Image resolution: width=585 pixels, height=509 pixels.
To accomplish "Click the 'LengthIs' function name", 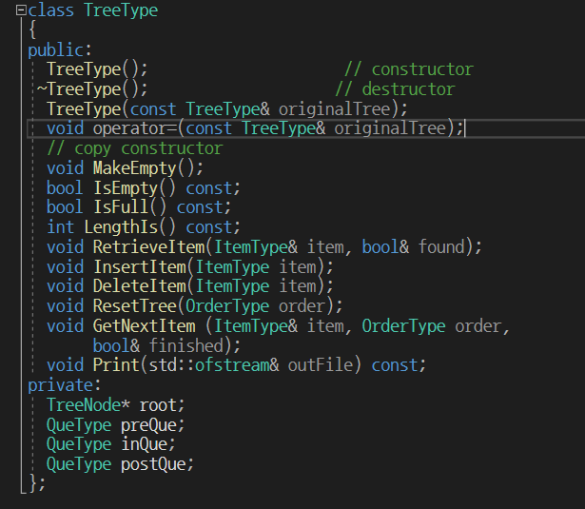I will tap(121, 227).
